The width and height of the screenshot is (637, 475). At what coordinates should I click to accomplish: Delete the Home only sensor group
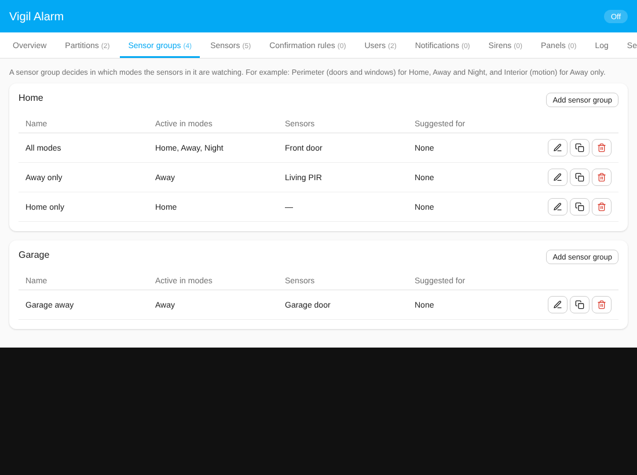[x=601, y=207]
